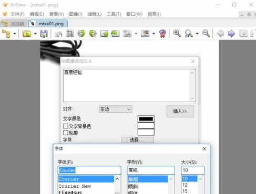Go to previous image arrow
Viewport: 256px width, 194px height.
[x=220, y=34]
